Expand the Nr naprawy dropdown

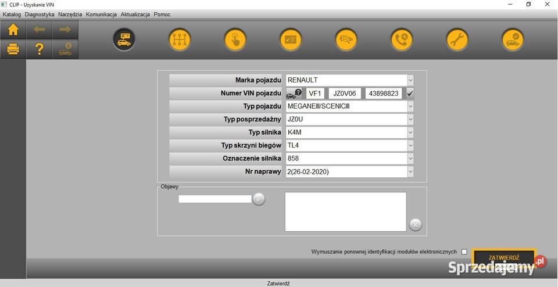point(410,171)
